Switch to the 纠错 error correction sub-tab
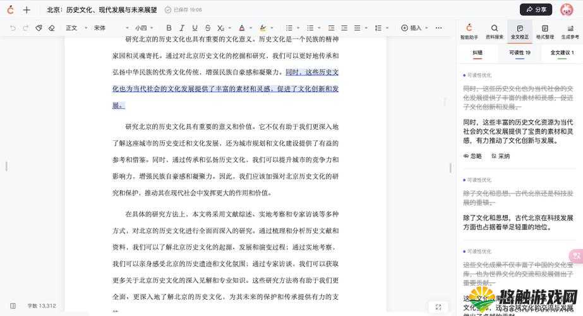 478,53
